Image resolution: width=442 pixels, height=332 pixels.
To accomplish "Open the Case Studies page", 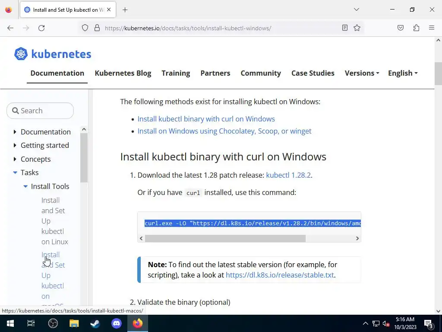I will pos(313,73).
